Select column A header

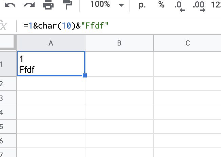51,43
